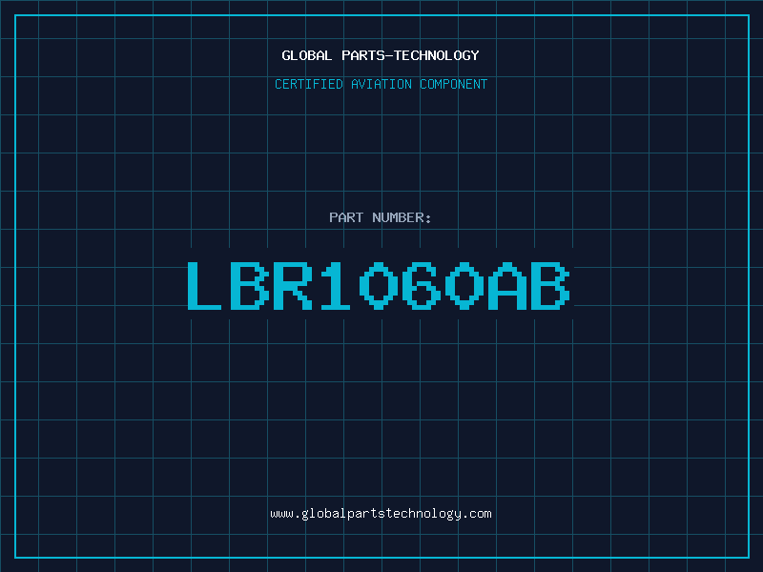Screen dimensions: 763x572
Task: Open the www.globalpartstechnology.com link
Action: [x=381, y=514]
